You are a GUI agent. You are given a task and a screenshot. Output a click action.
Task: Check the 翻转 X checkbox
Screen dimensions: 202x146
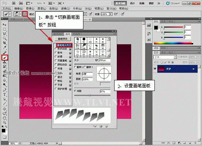coord(75,67)
